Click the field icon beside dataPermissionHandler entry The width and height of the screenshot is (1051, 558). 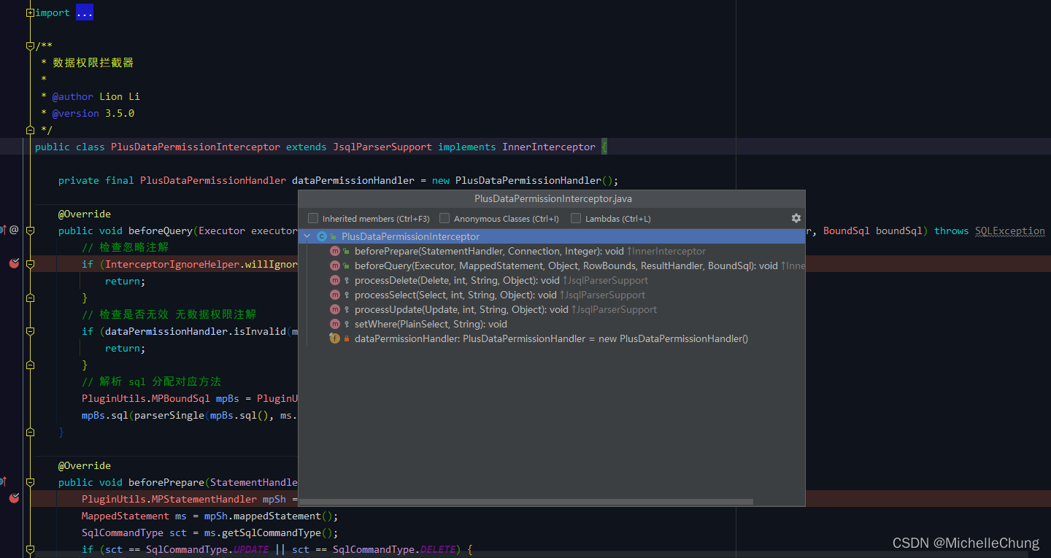[335, 338]
